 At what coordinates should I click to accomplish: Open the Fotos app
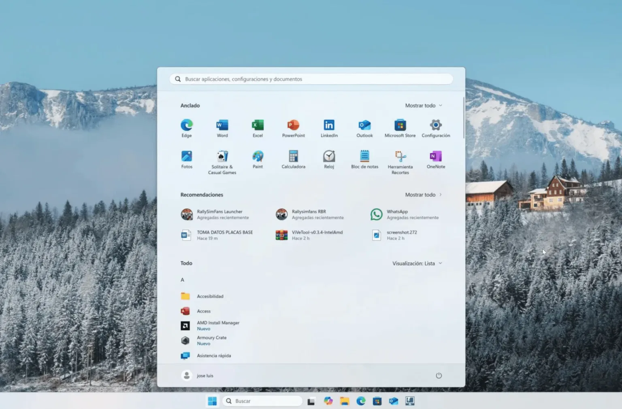187,159
